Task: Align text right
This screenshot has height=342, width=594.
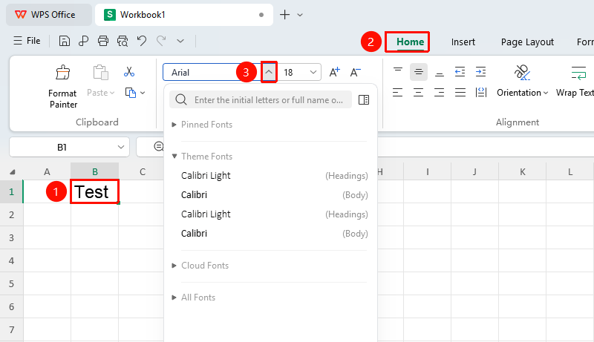Action: 440,92
